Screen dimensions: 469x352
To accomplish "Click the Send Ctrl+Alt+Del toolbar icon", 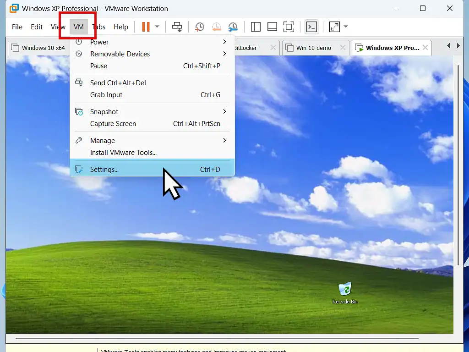I will tap(177, 27).
